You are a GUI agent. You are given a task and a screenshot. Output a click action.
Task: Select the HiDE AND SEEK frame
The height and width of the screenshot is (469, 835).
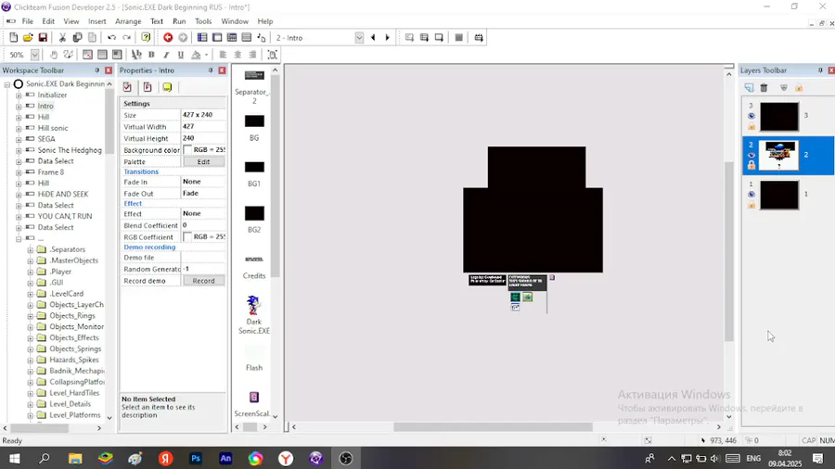(63, 194)
